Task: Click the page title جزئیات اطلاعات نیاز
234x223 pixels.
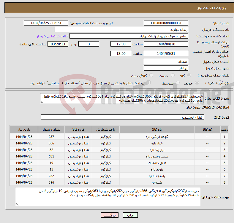Action: 212,8
